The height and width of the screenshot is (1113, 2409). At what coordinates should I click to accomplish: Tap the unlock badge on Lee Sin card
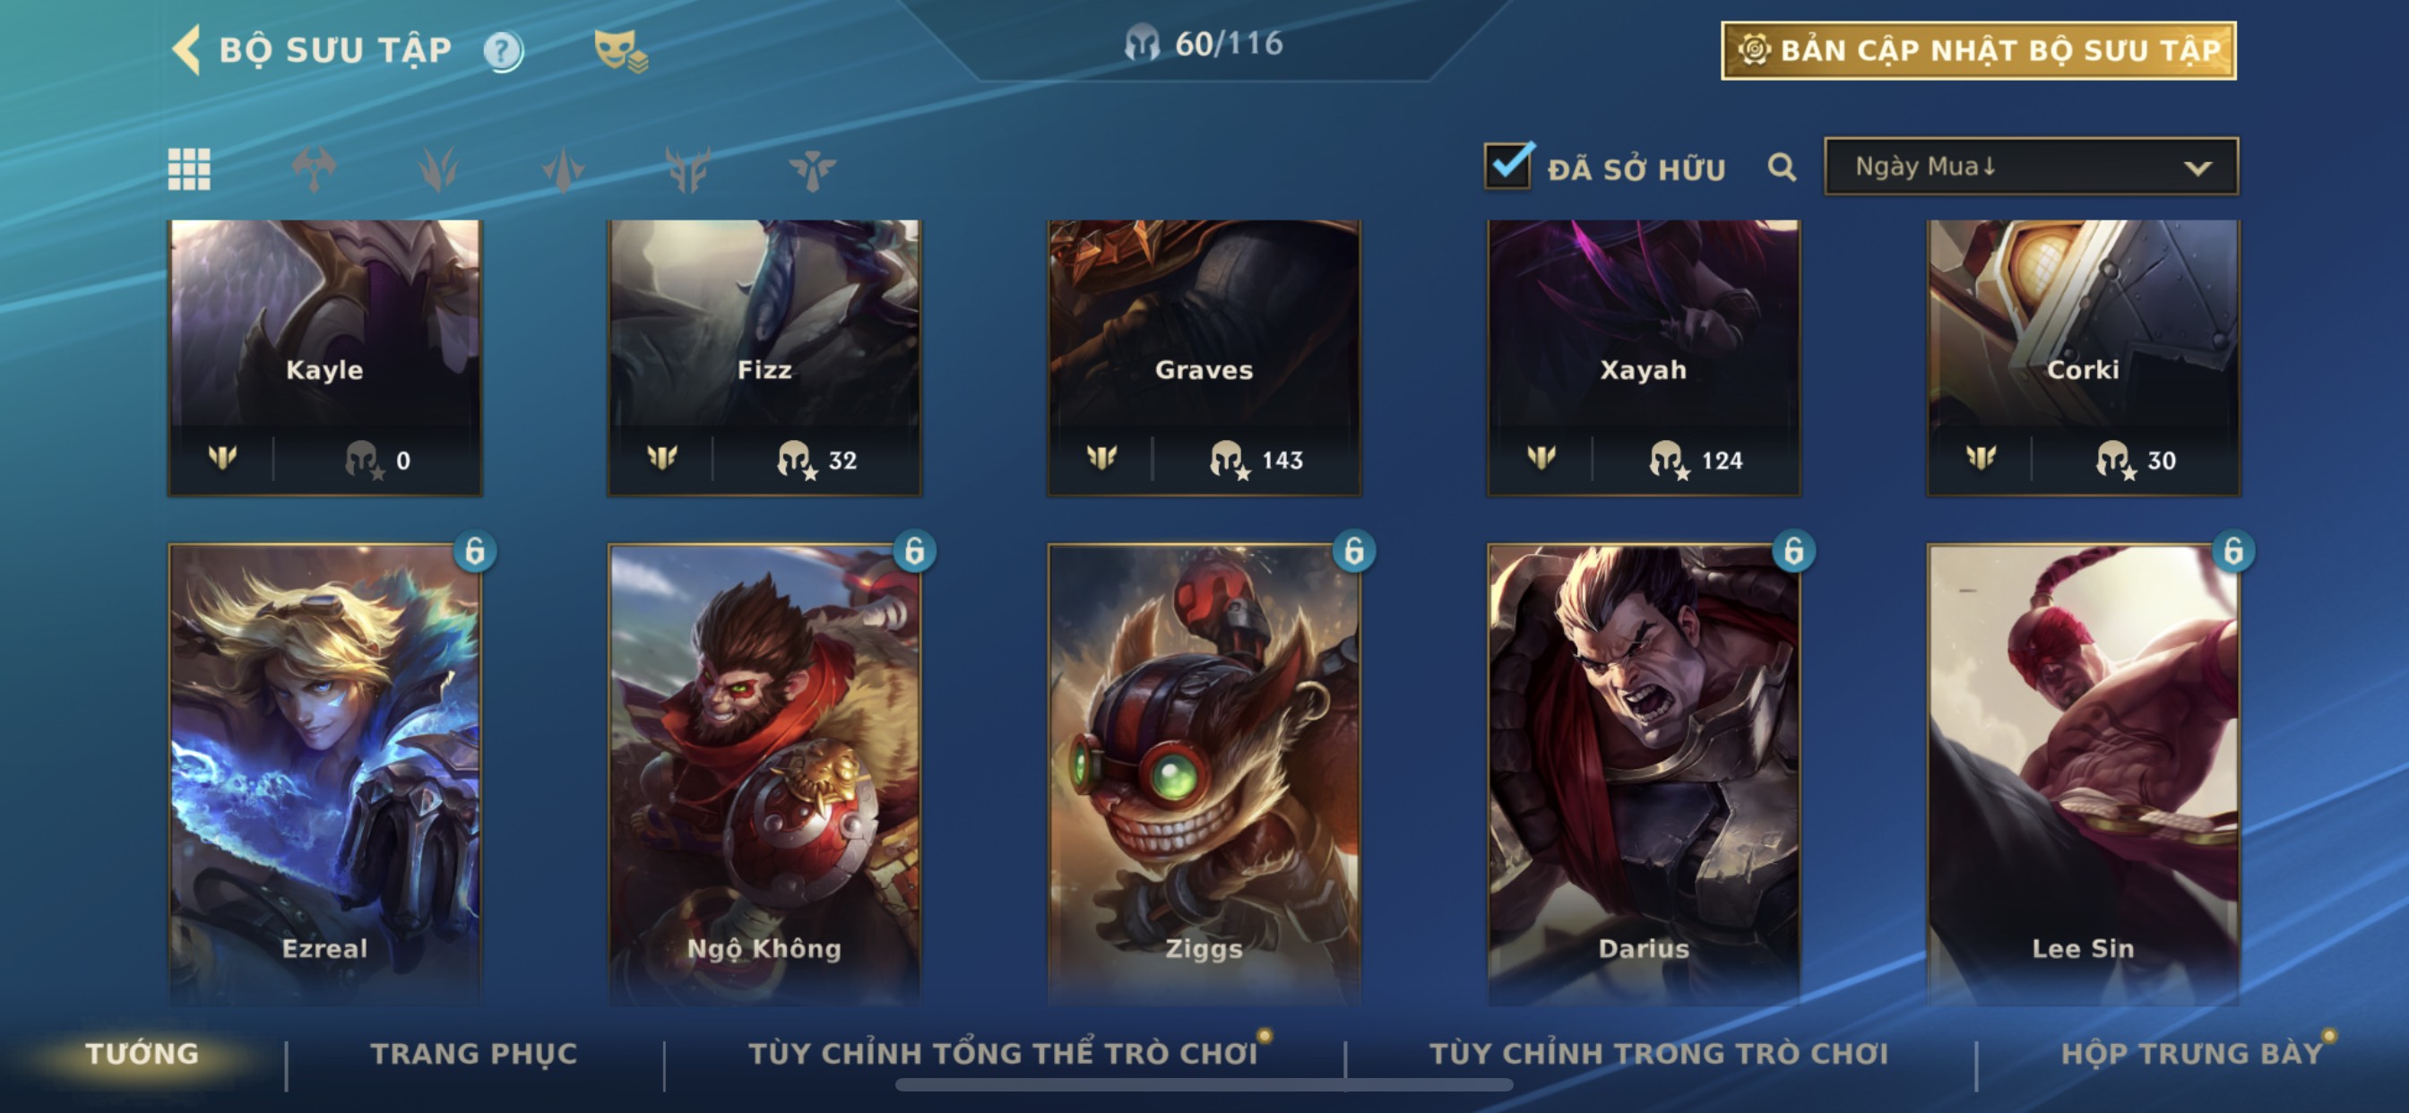(x=2233, y=551)
